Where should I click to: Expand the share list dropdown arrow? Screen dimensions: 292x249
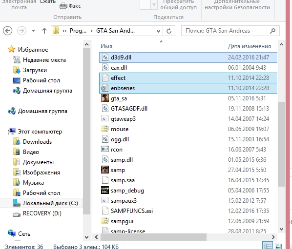(x=154, y=4)
